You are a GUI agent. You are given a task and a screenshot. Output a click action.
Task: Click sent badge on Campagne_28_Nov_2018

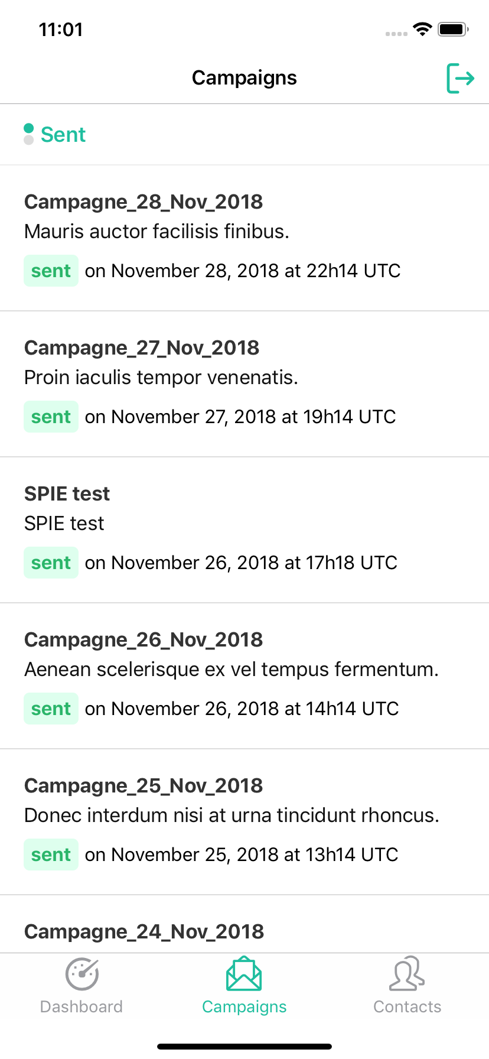coord(51,271)
